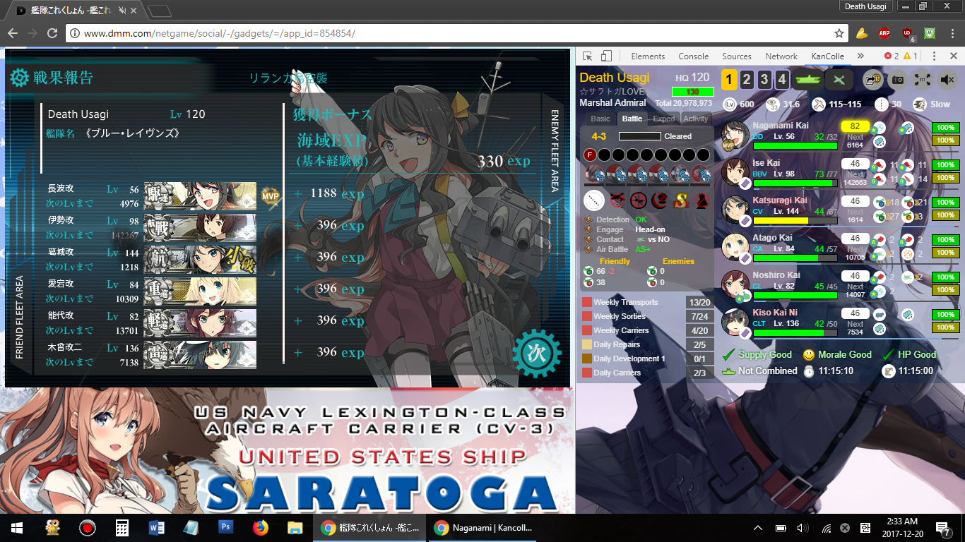Click Katsuragi Kai yellow HP bar
The image size is (965, 542).
coord(795,220)
